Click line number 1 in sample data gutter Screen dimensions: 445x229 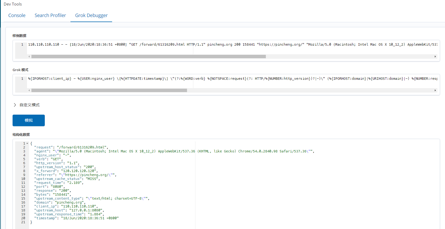click(22, 45)
